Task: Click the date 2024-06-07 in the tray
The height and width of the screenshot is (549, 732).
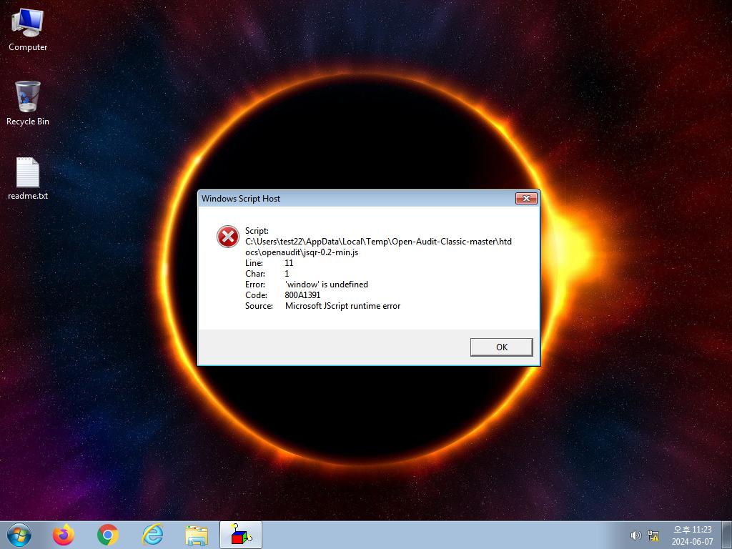Action: [x=692, y=542]
